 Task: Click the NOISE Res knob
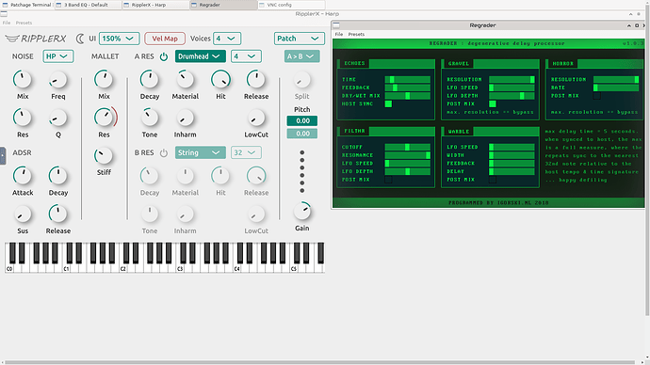pyautogui.click(x=23, y=118)
